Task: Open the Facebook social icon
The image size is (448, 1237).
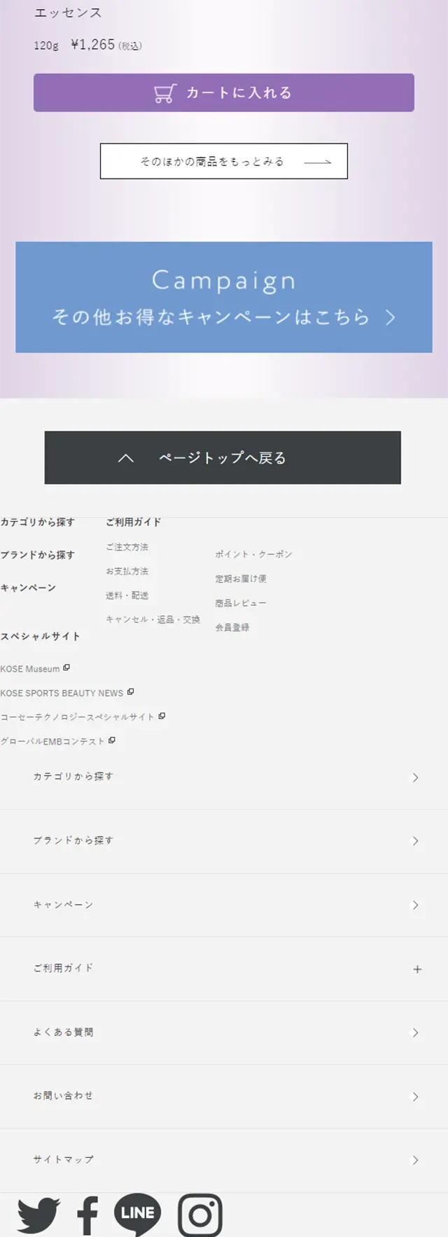Action: (x=87, y=1215)
